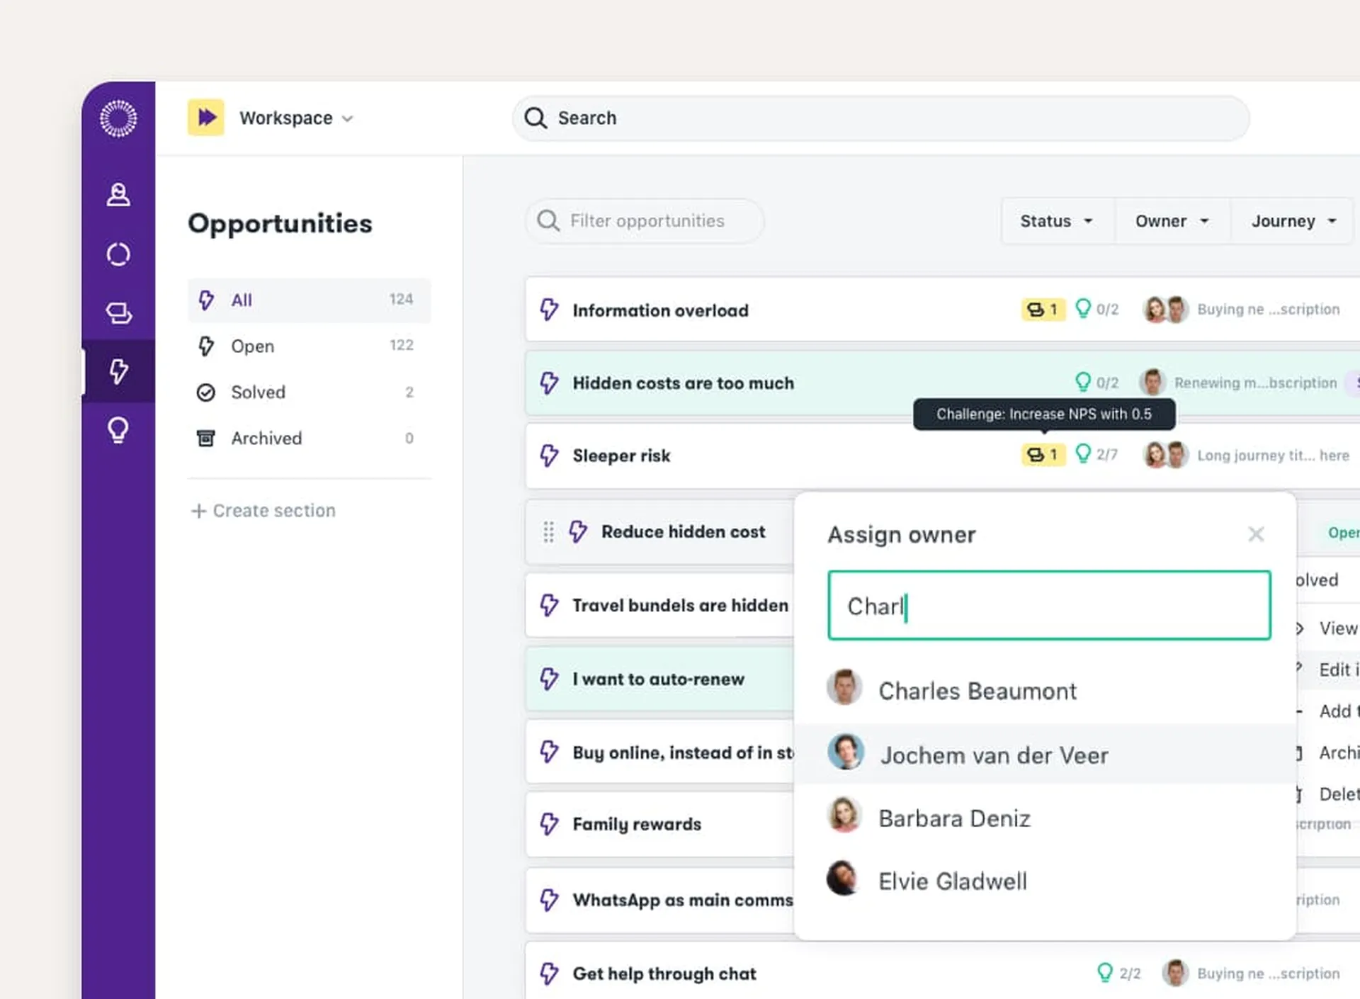Select the Solved opportunities section
Screen dimensions: 1360x999
coord(309,392)
